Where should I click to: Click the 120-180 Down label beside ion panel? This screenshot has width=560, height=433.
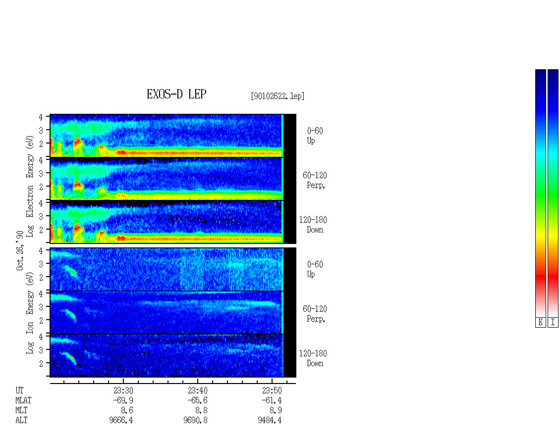[313, 358]
